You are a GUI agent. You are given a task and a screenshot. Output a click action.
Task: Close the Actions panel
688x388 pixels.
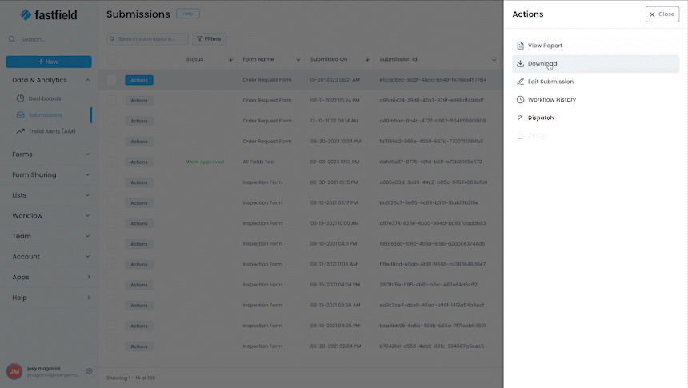[x=662, y=14]
